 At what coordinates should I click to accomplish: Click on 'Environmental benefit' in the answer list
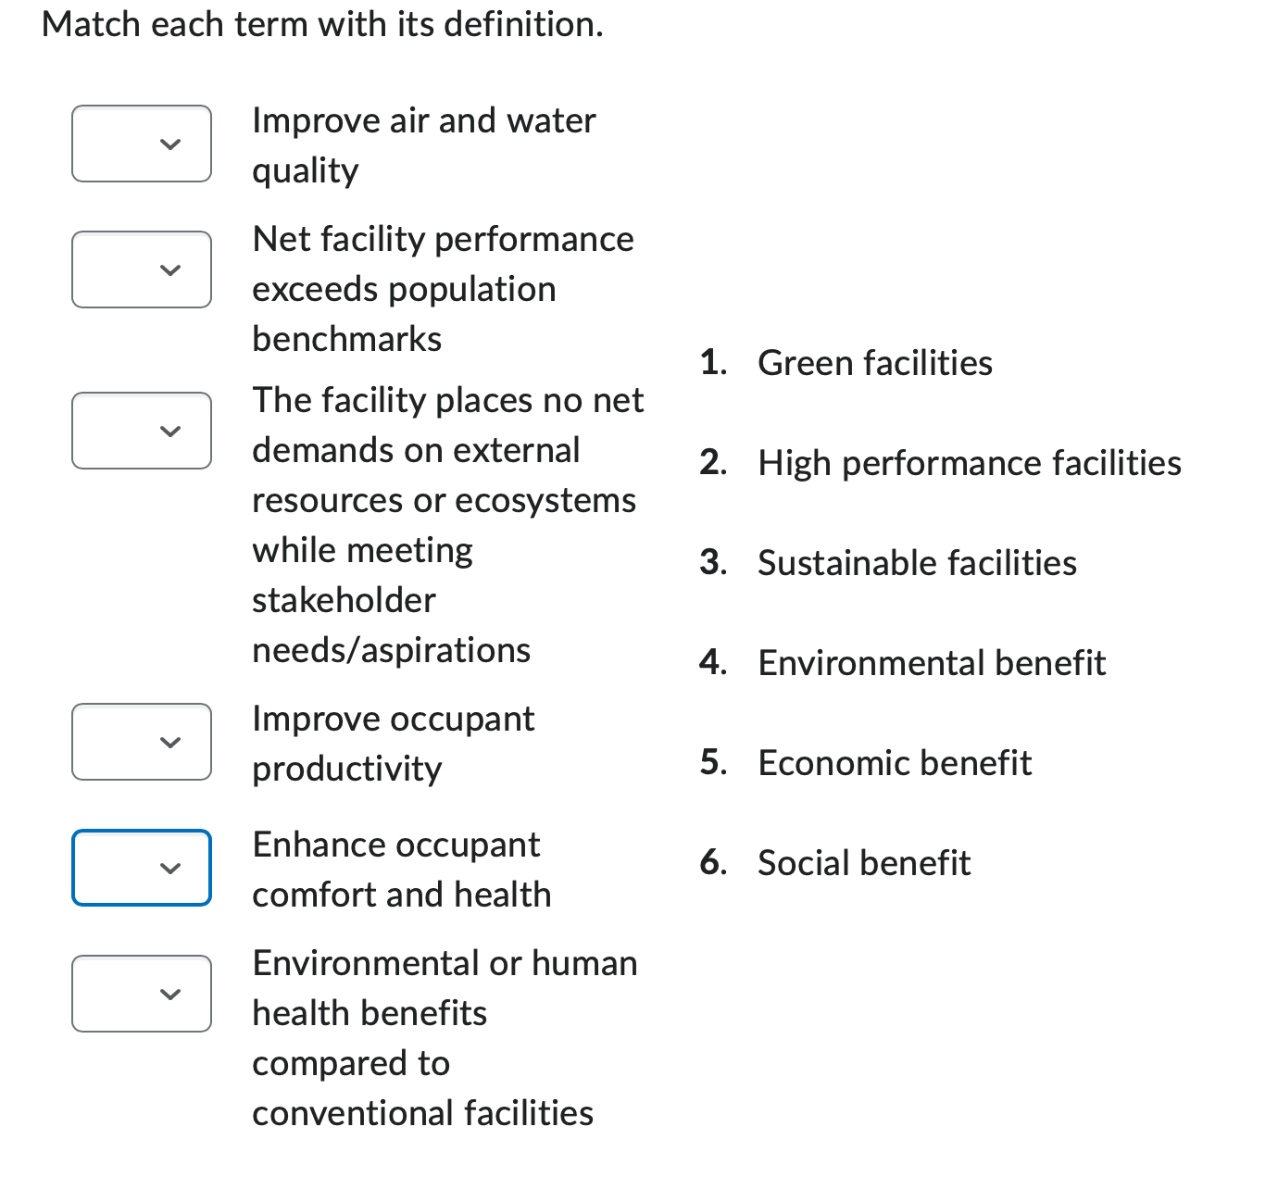[x=932, y=663]
